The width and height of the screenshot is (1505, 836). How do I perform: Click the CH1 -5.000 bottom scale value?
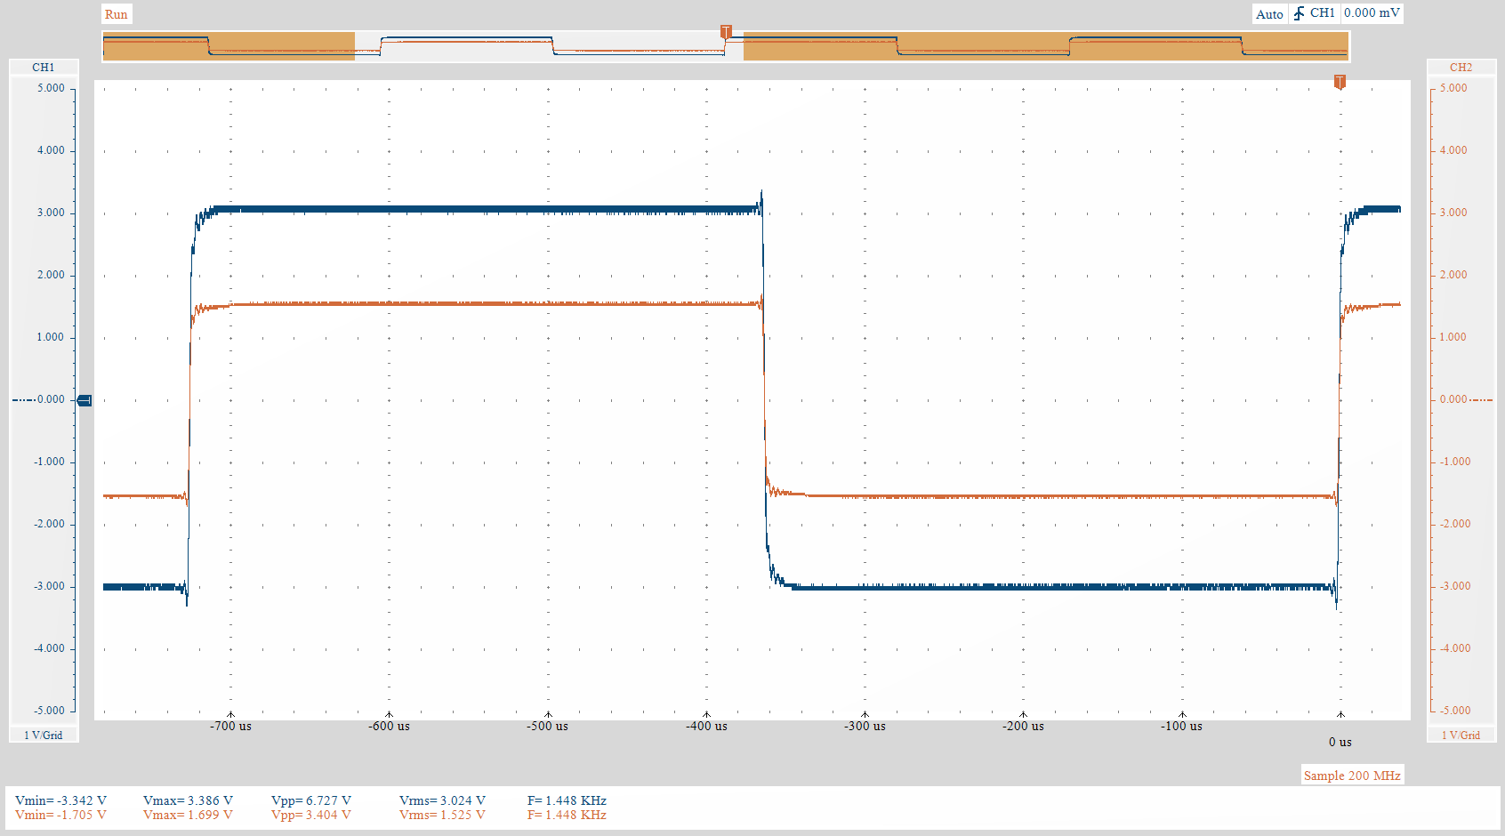click(49, 711)
